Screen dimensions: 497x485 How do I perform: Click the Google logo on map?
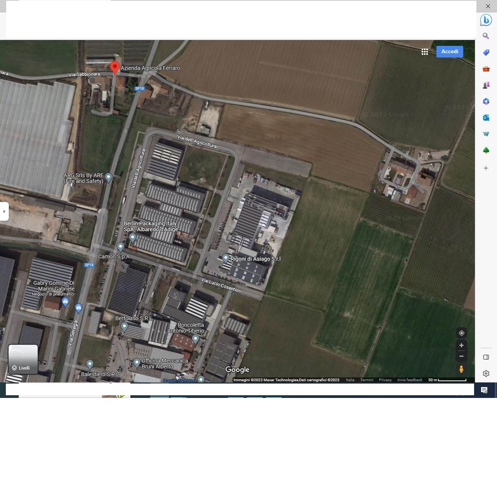click(237, 370)
